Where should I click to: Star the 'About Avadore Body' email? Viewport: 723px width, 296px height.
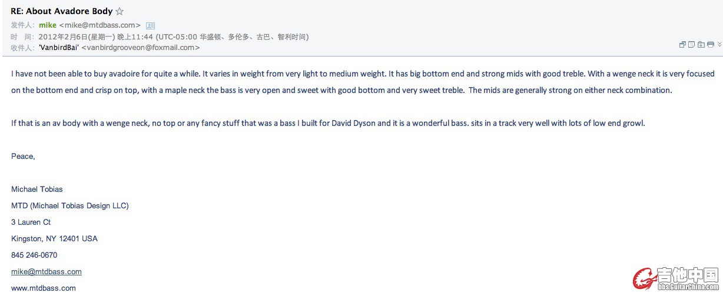120,11
